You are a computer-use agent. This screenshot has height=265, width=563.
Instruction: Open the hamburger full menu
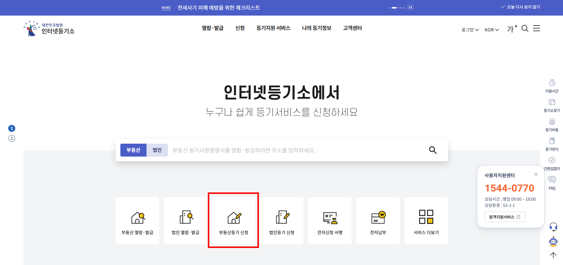pos(537,28)
